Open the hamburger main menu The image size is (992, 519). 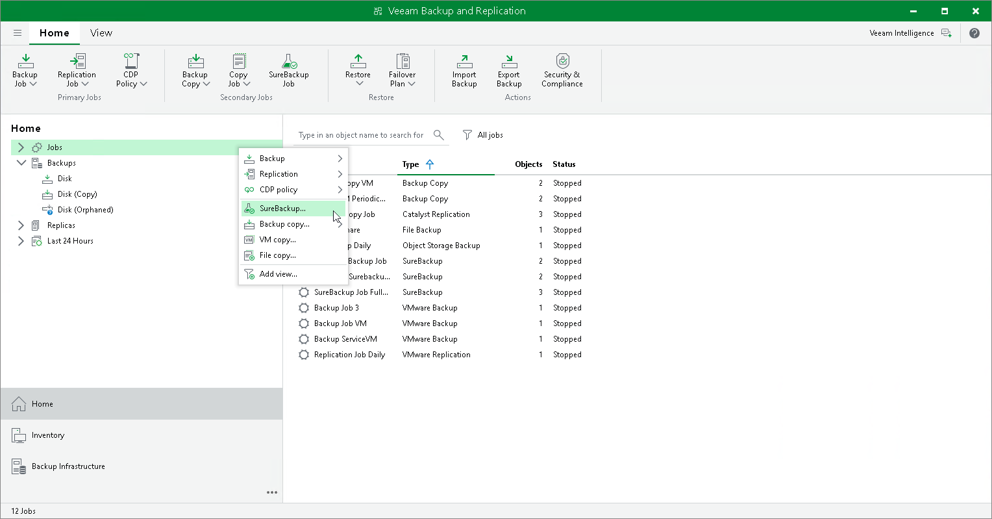[x=18, y=33]
